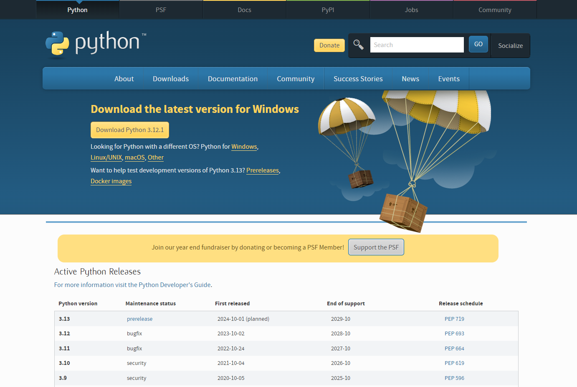Select the Community tab in the top bar
The height and width of the screenshot is (387, 577).
tap(495, 10)
